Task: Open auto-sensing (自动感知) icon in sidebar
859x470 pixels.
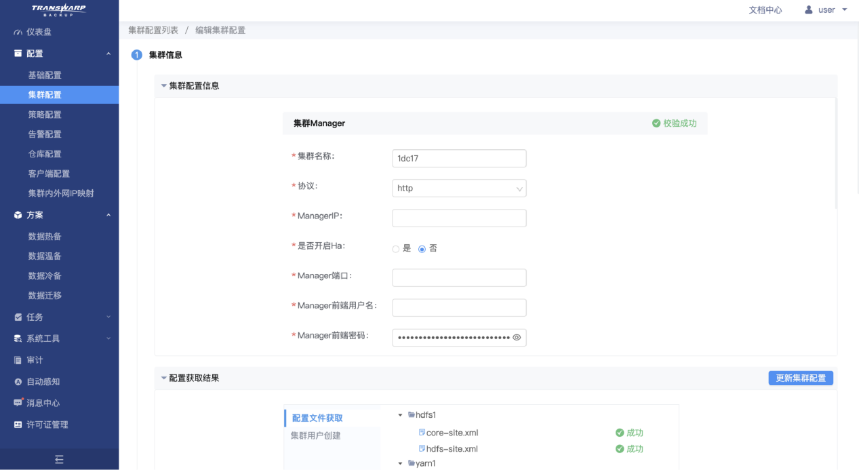Action: (x=18, y=382)
